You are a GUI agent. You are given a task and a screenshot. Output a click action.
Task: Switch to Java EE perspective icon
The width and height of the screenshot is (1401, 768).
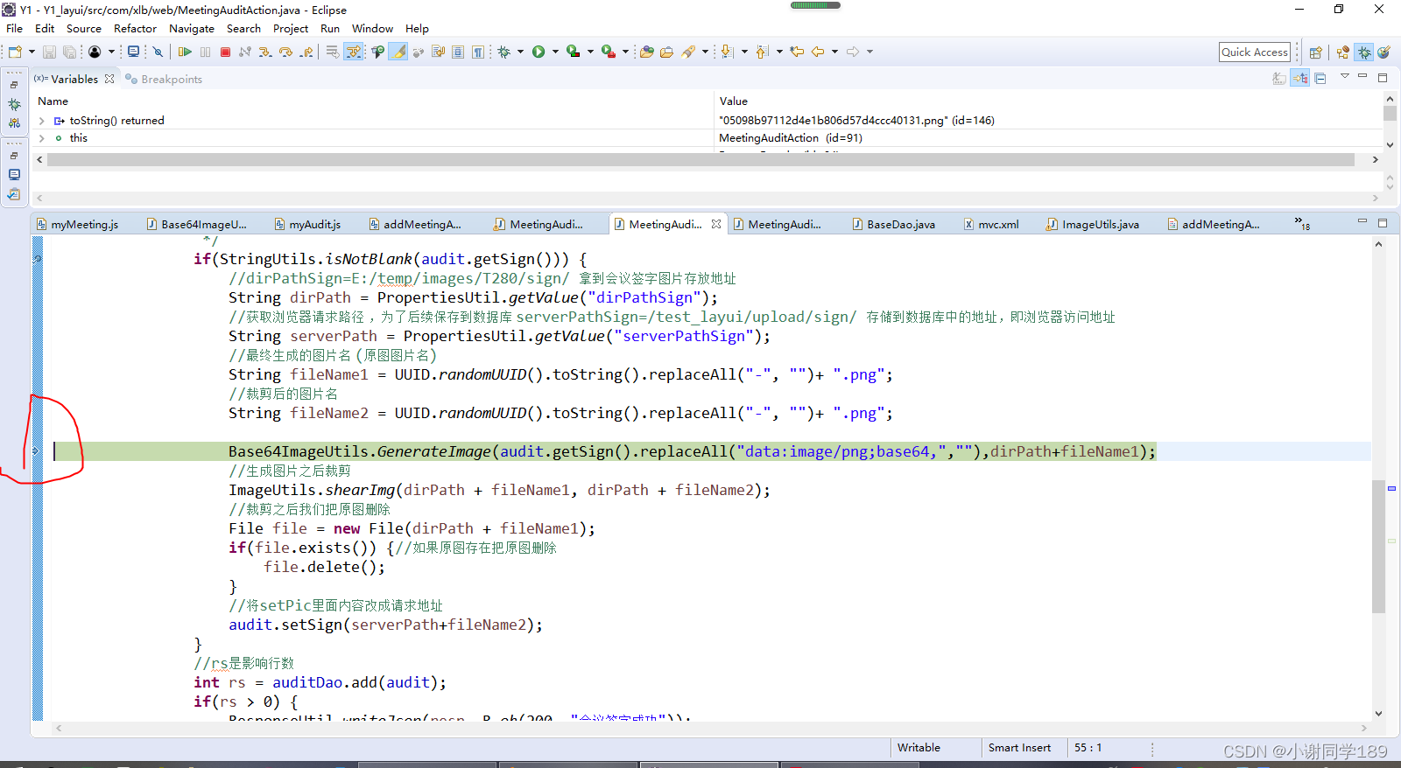point(1342,52)
